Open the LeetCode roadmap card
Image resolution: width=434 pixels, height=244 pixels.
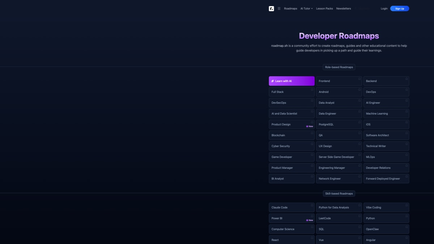[x=339, y=218]
